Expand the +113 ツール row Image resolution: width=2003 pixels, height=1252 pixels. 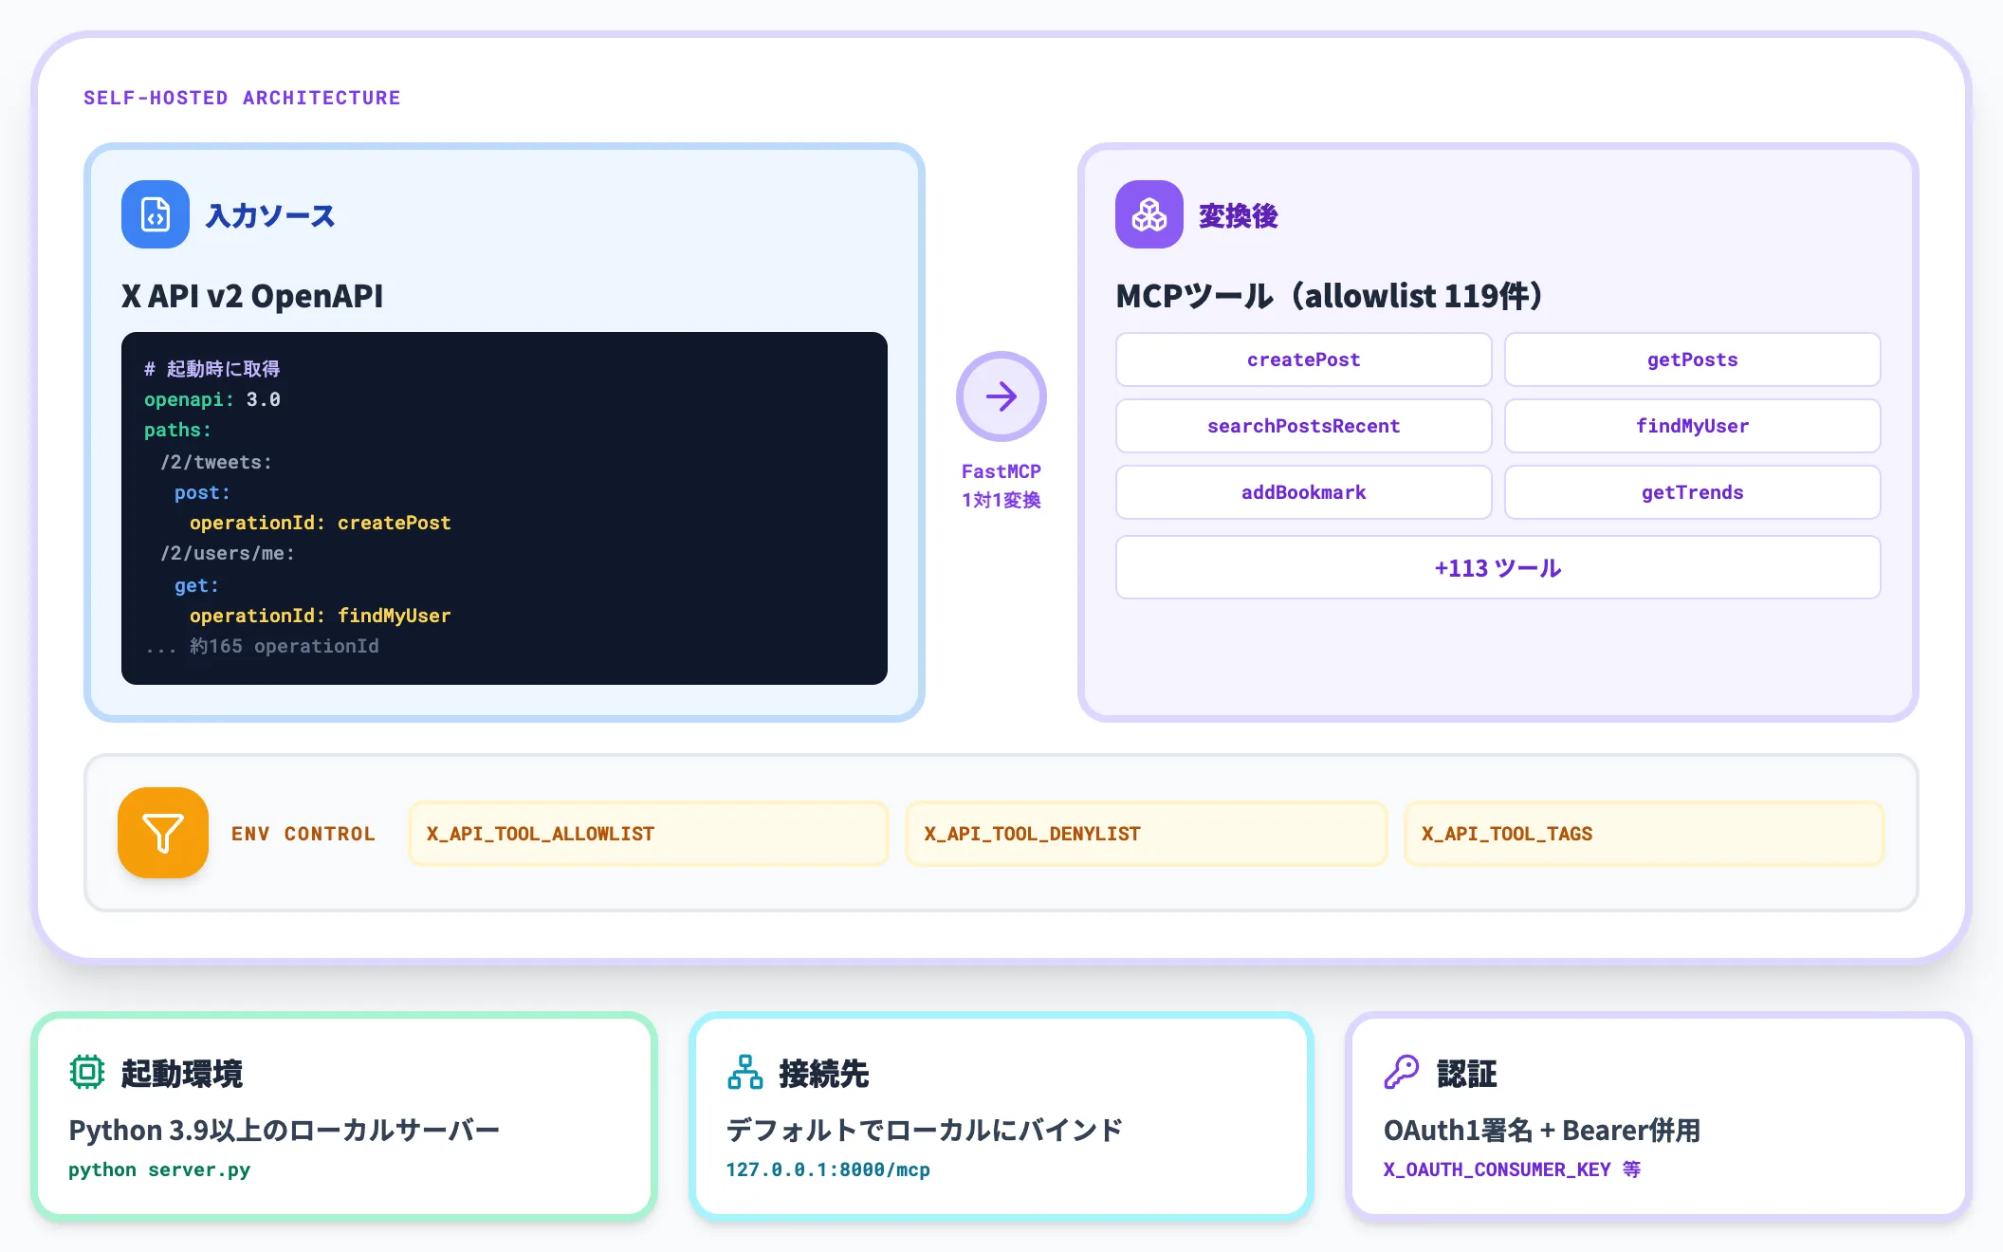pos(1498,567)
